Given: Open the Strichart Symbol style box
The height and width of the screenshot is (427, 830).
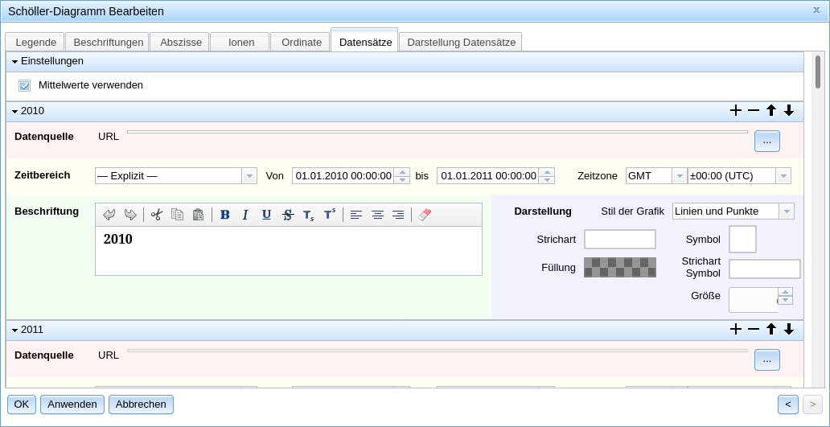Looking at the screenshot, I should click(x=764, y=269).
